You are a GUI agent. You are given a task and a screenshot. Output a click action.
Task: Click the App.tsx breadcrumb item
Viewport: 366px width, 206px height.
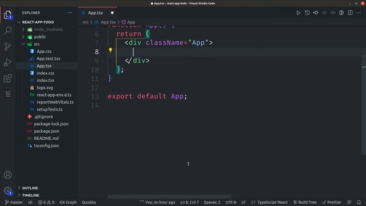click(x=108, y=22)
